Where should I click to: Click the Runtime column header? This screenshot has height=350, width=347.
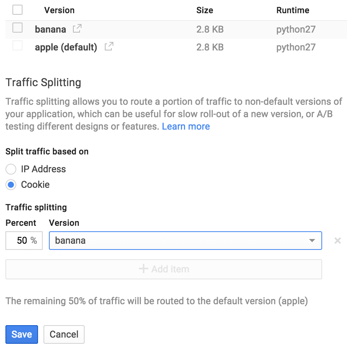[293, 10]
